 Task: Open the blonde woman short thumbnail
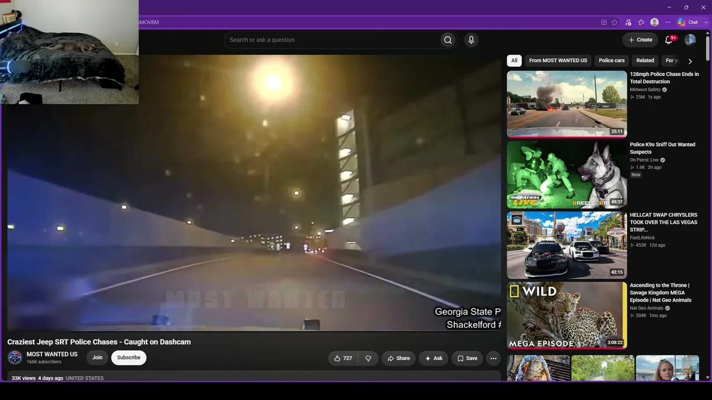[x=667, y=368]
